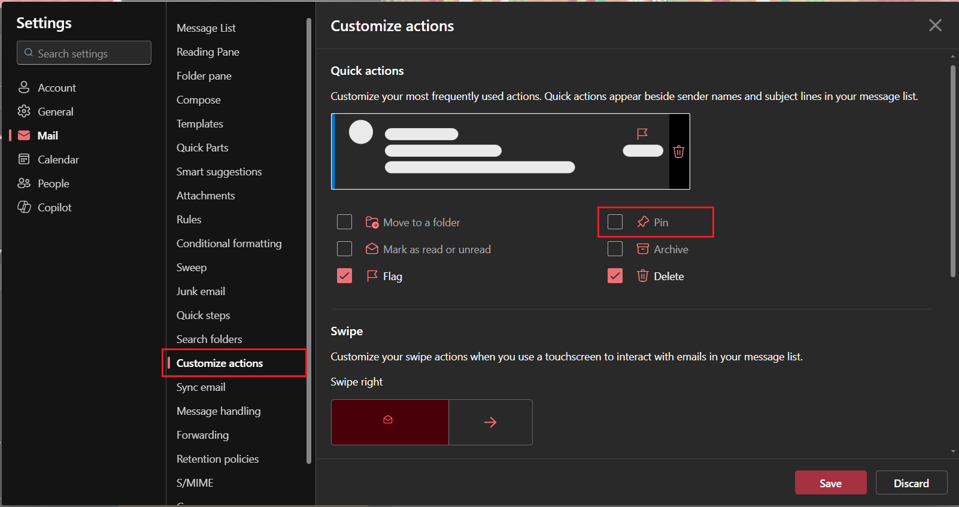Click the Account person icon
959x507 pixels.
click(x=24, y=87)
